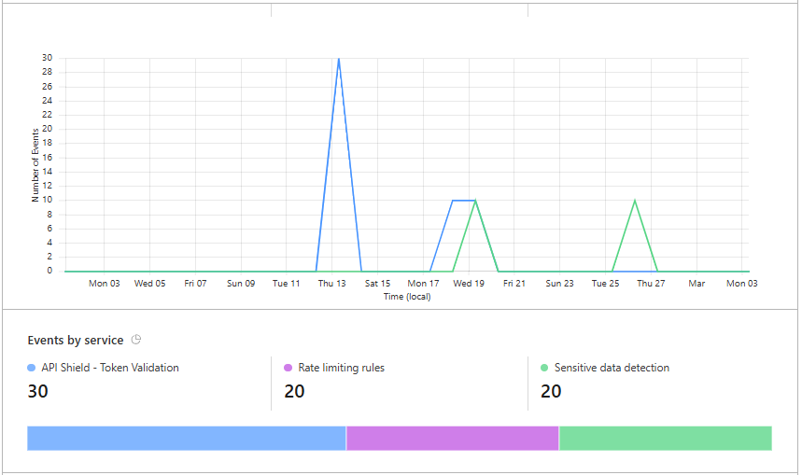Click the purple segment of the service bar

click(452, 439)
